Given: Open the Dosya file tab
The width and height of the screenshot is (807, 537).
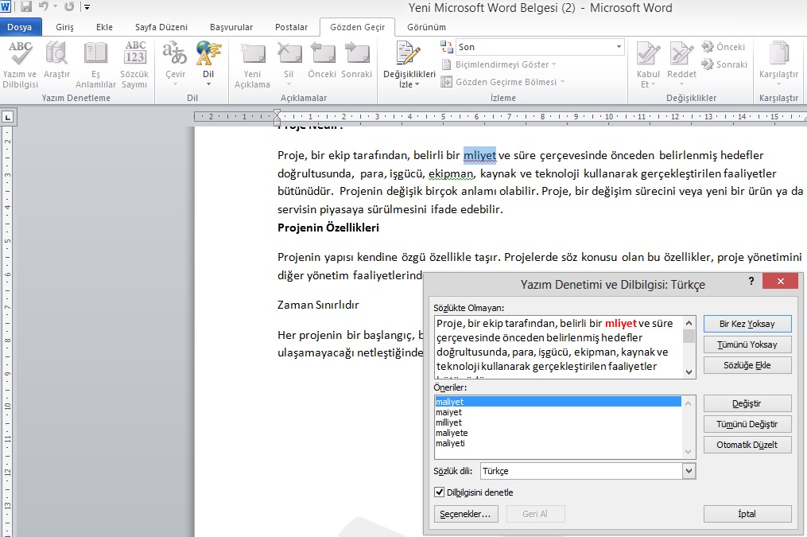Looking at the screenshot, I should click(20, 27).
